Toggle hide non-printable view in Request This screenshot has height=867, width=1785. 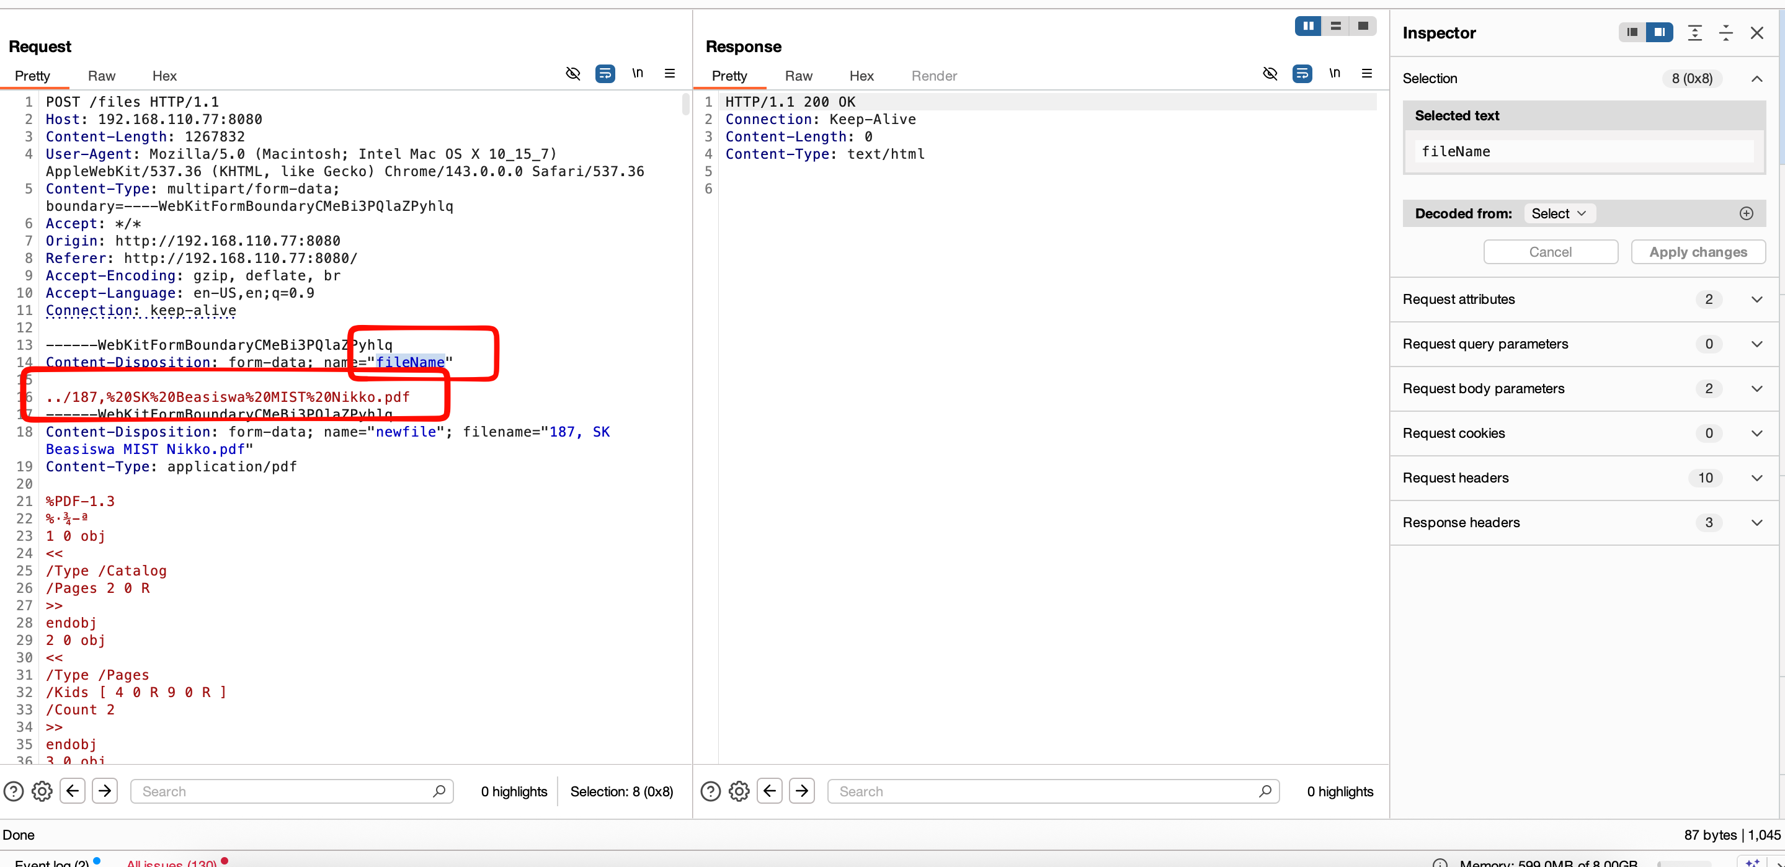[572, 73]
